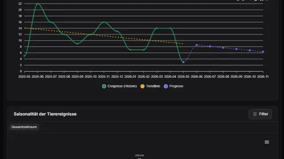Click the Januar chart label
284x159 pixels.
[x=139, y=155]
